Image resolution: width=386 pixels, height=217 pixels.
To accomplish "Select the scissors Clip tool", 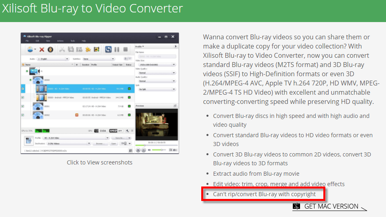I will pyautogui.click(x=62, y=49).
